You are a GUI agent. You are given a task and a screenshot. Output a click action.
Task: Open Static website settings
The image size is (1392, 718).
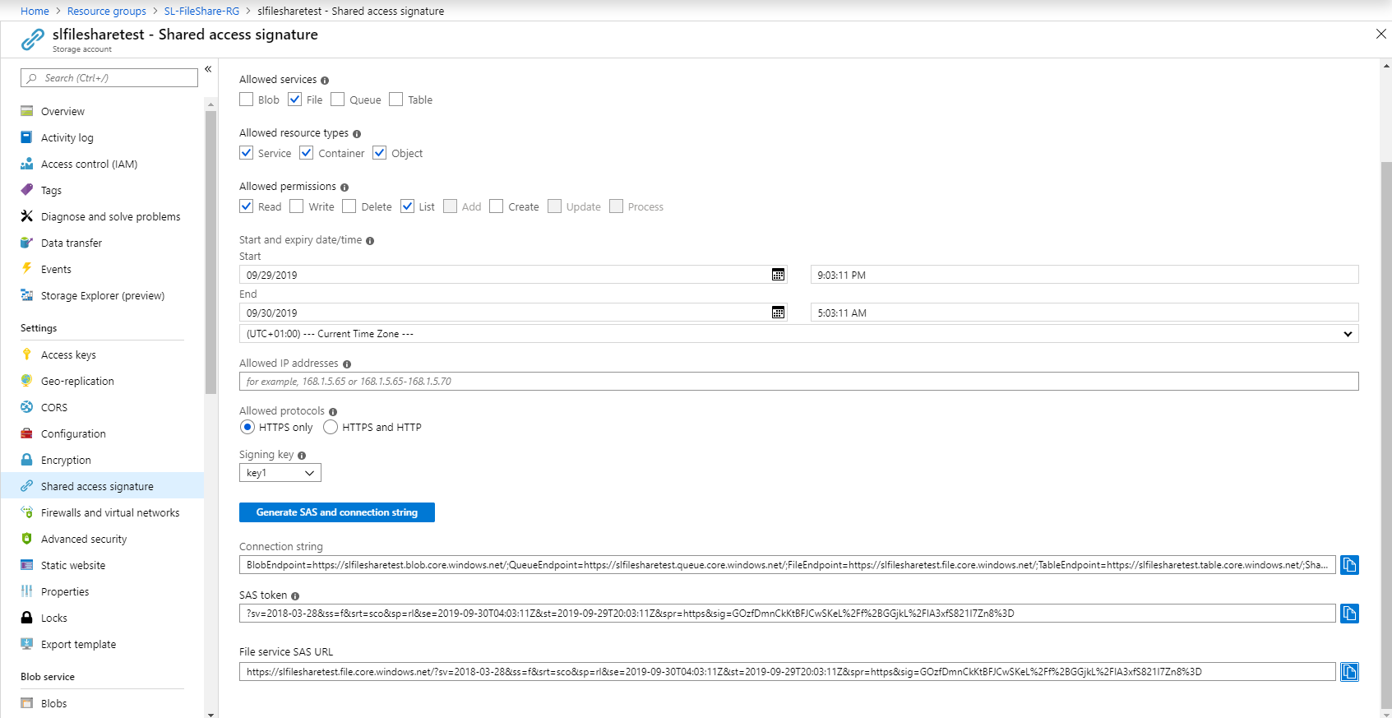click(73, 565)
